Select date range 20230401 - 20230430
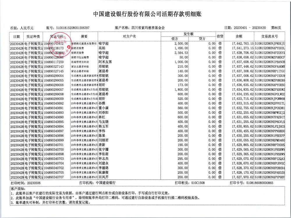The width and height of the screenshot is (291, 218). [x=250, y=28]
